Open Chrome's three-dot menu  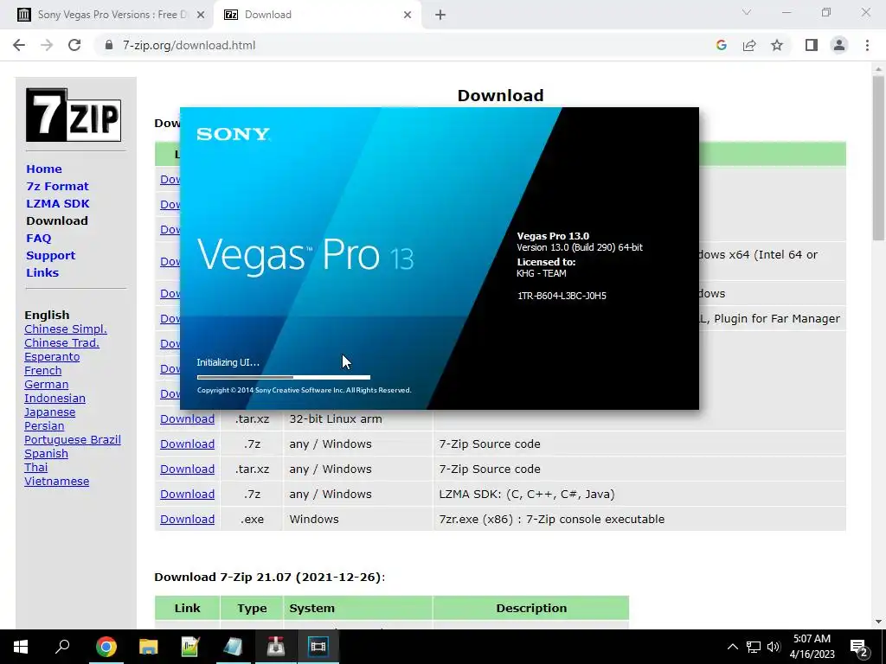click(x=867, y=45)
